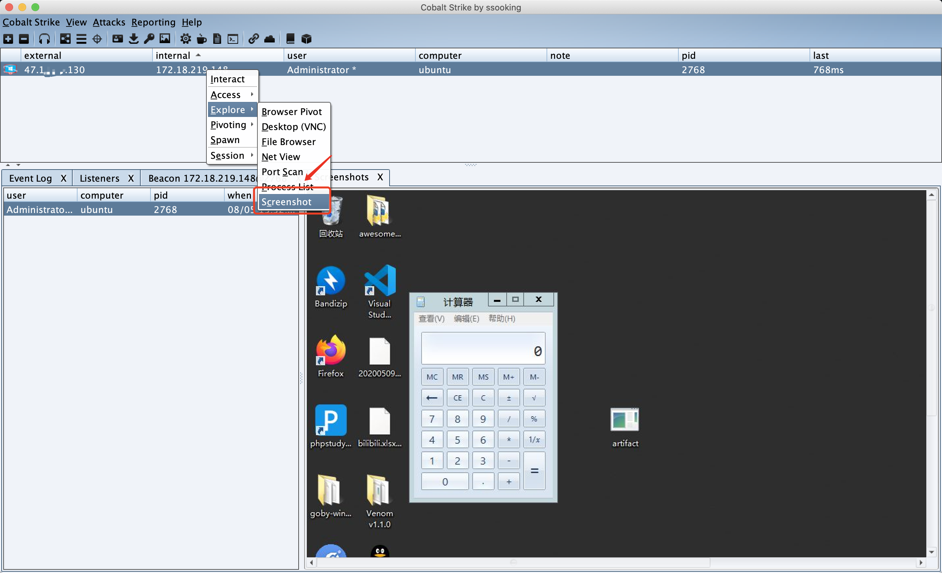
Task: Click the key Keystrokes toolbar icon
Action: click(149, 39)
